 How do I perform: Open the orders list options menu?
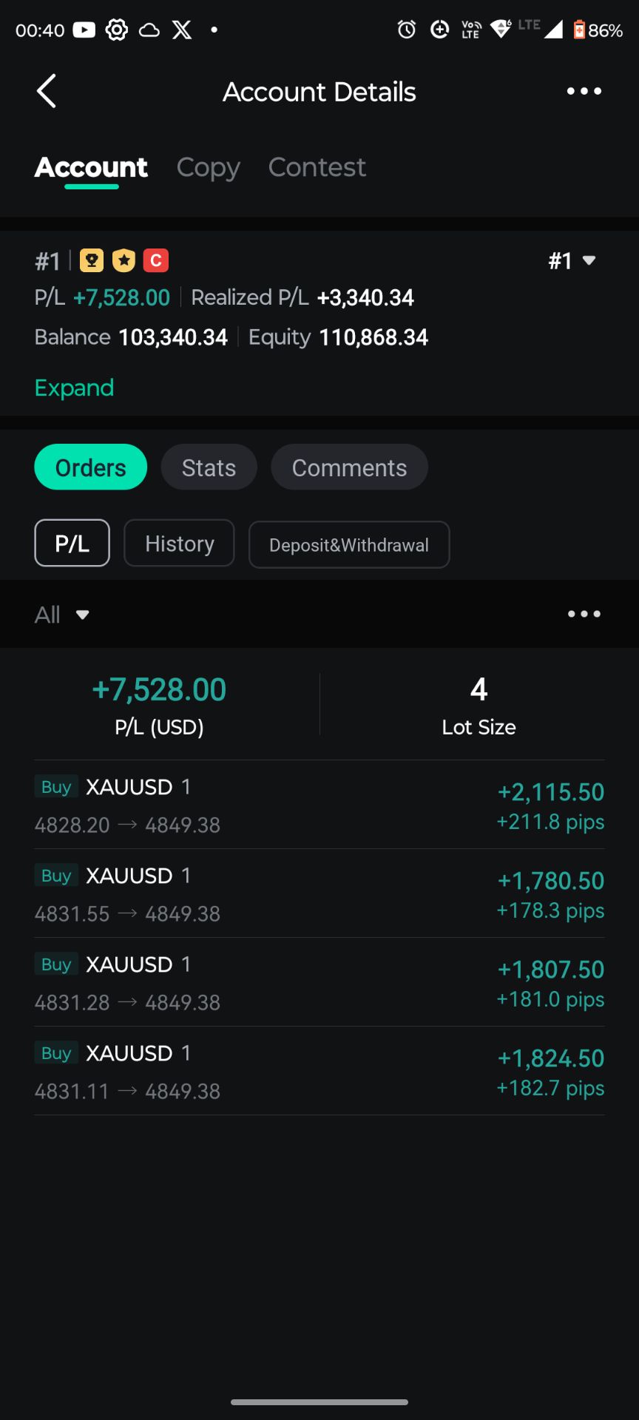pos(584,614)
